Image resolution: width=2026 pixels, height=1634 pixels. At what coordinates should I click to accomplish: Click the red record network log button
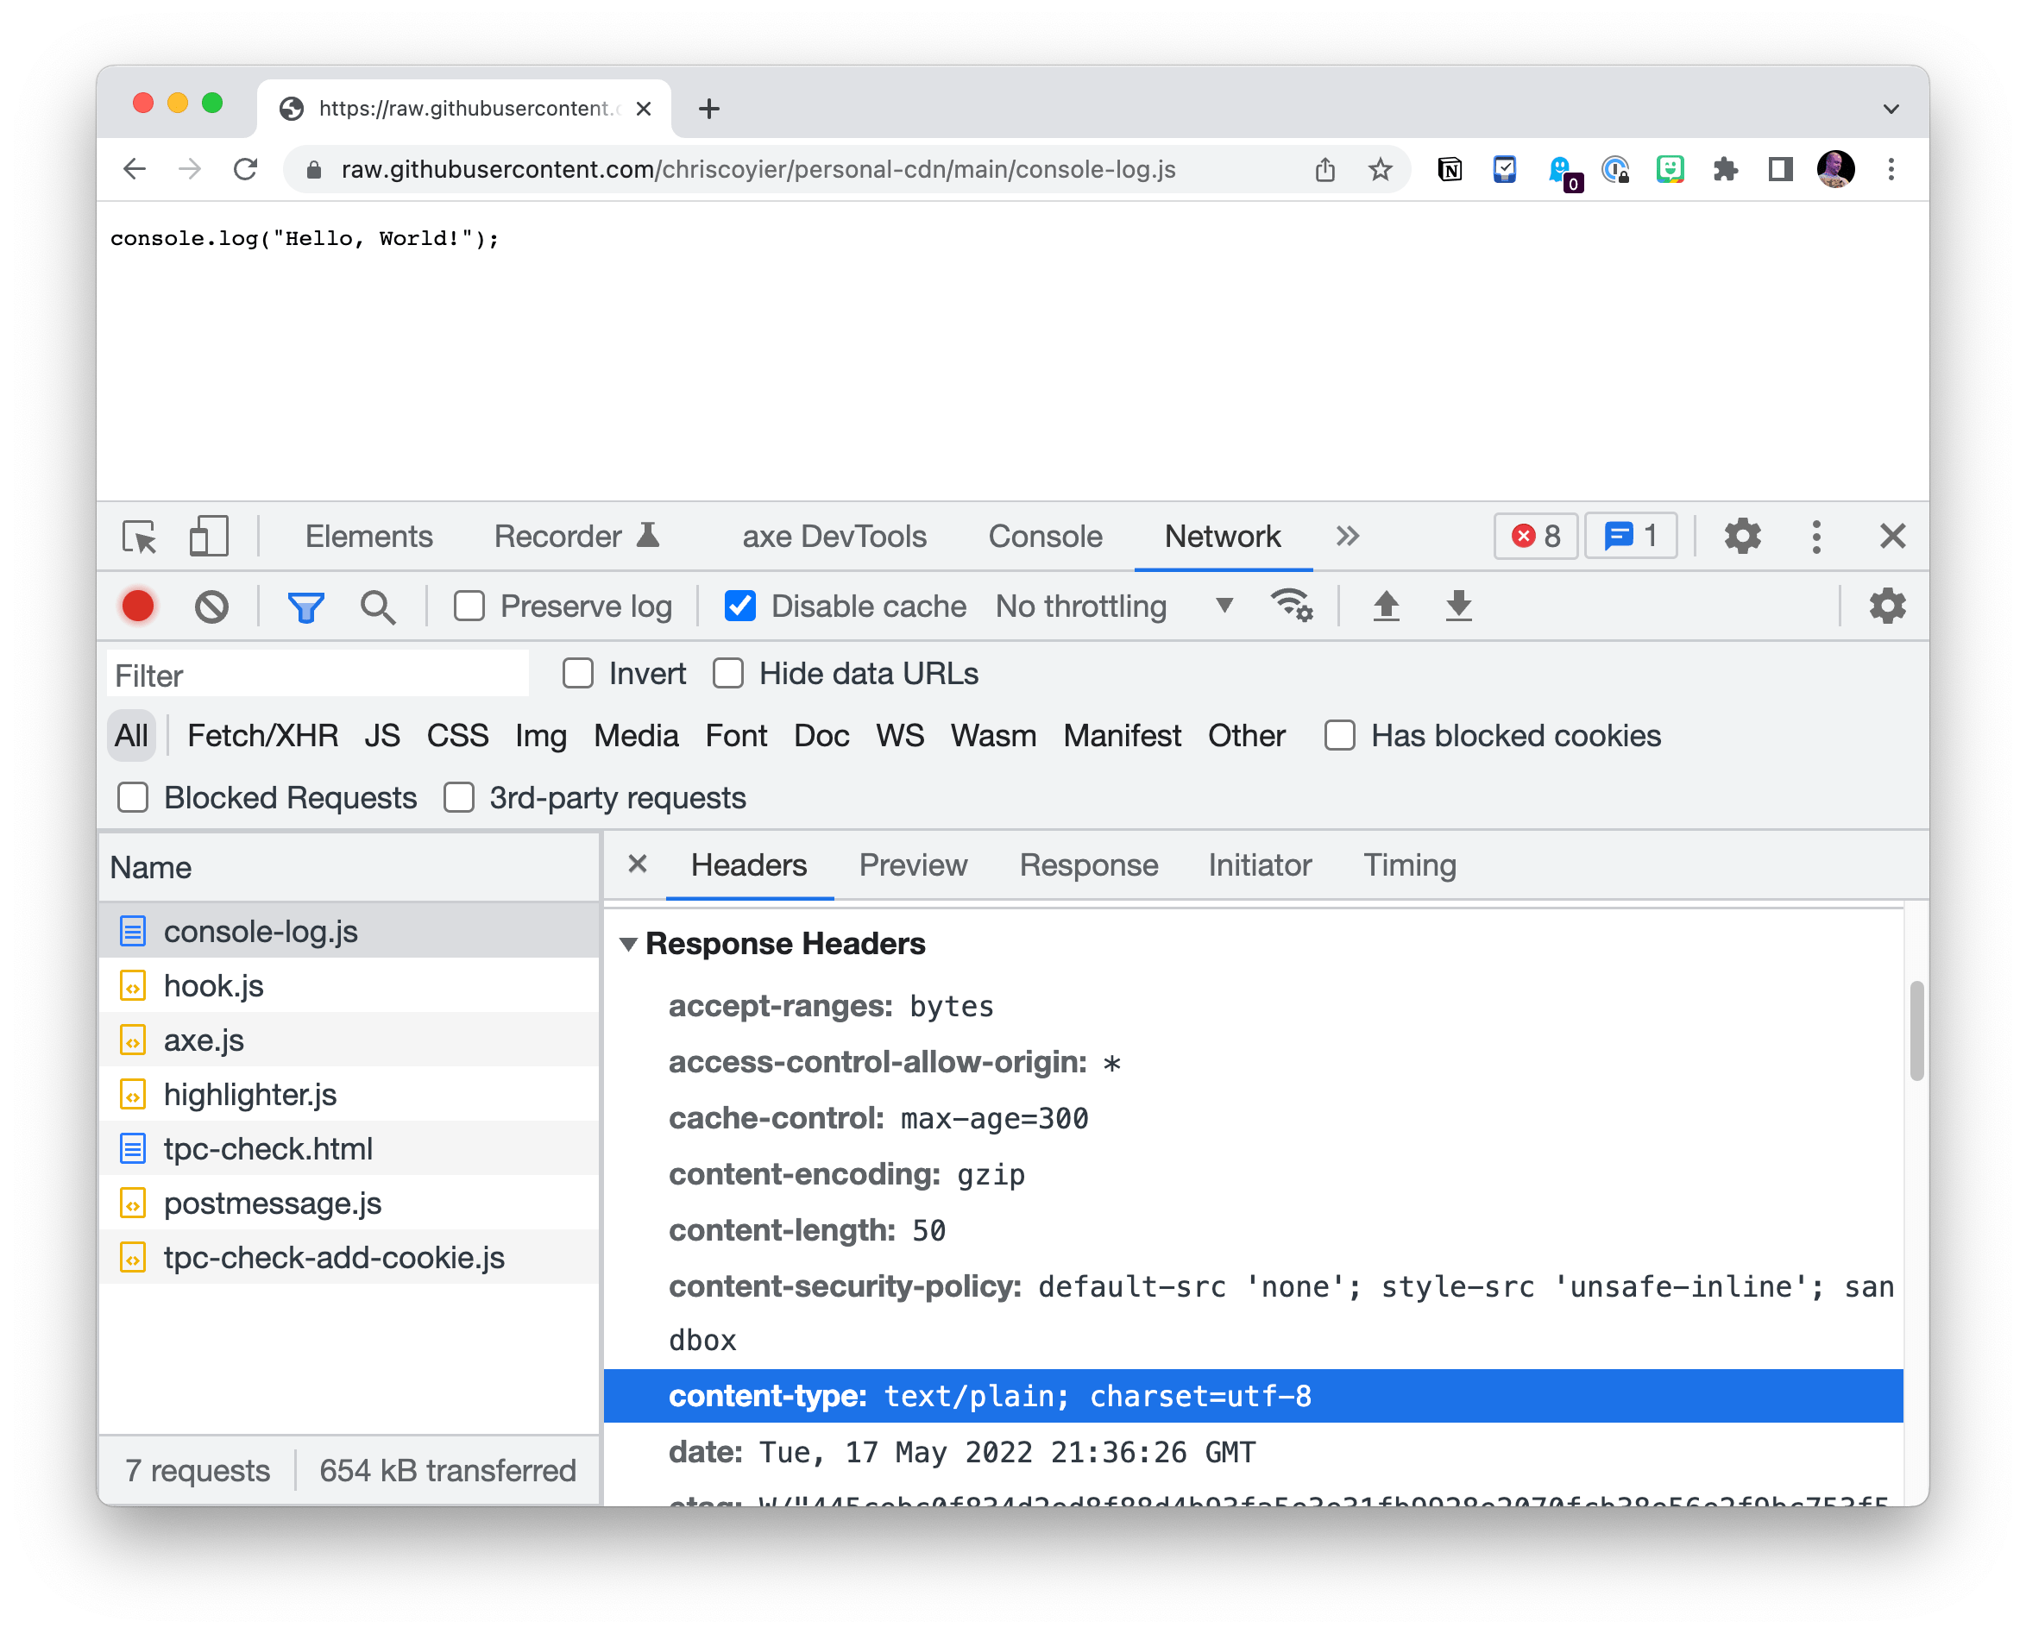pyautogui.click(x=138, y=606)
